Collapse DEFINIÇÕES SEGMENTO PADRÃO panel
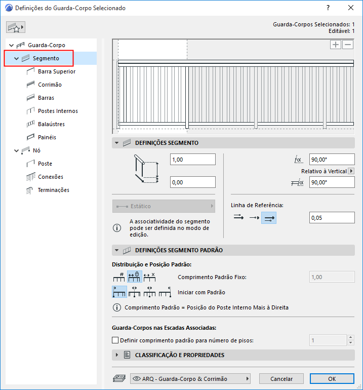This screenshot has width=363, height=390. tap(116, 250)
